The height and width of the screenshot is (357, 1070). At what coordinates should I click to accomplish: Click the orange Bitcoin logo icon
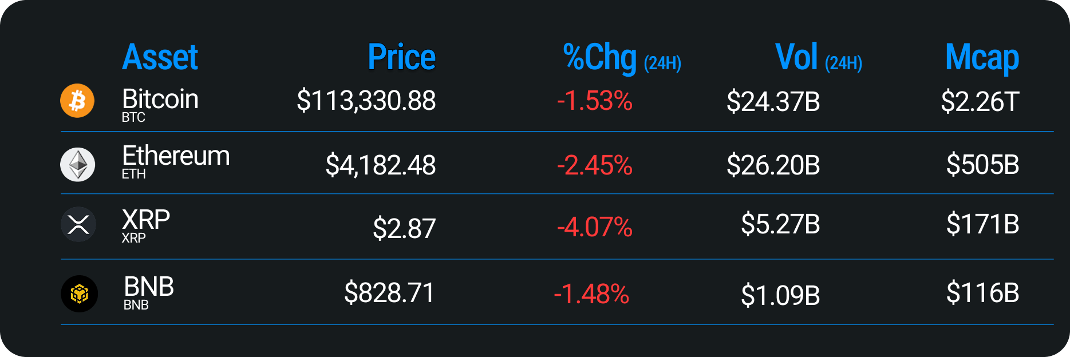coord(77,101)
